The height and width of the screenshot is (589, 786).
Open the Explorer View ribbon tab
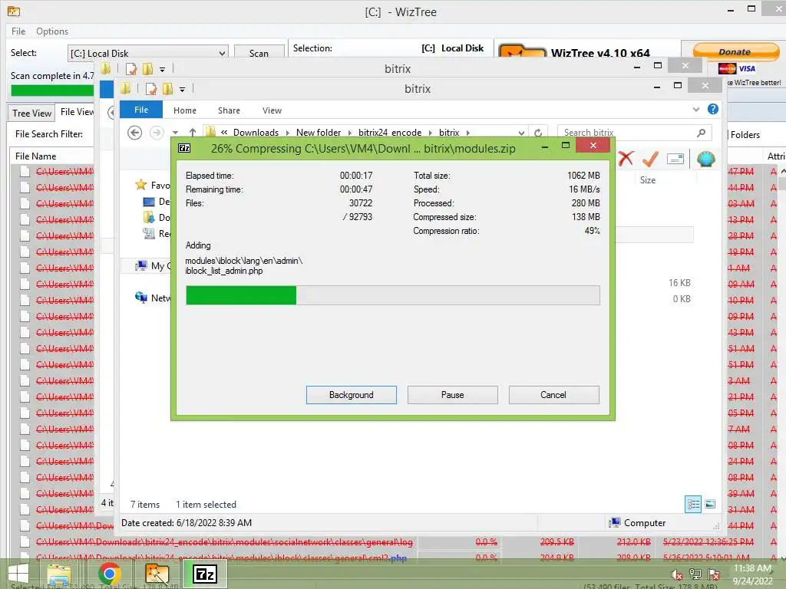[272, 110]
